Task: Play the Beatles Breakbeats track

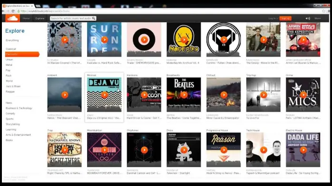Action: pyautogui.click(x=184, y=95)
